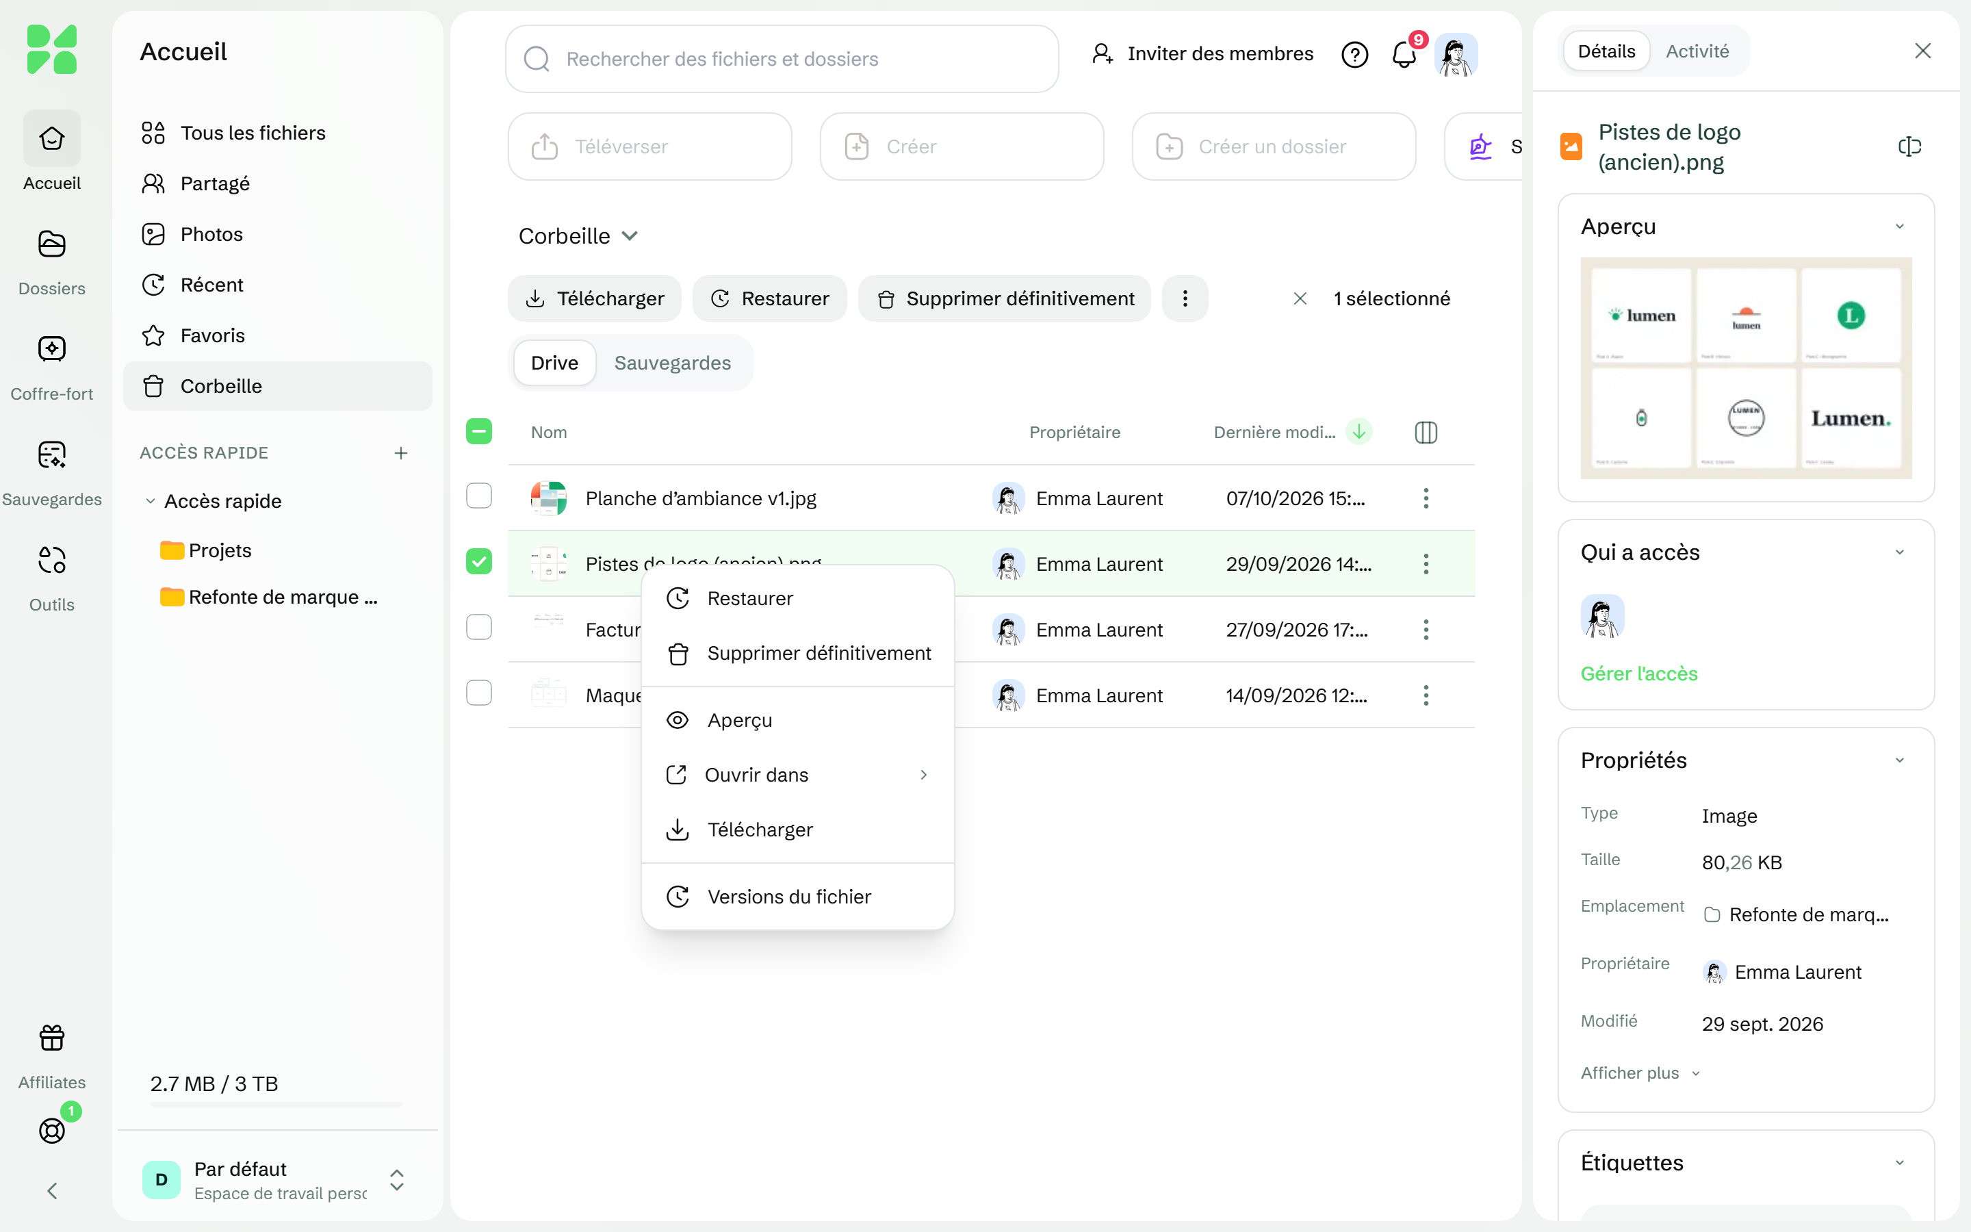Click Inviter des membres
This screenshot has height=1232, width=1971.
click(1203, 54)
